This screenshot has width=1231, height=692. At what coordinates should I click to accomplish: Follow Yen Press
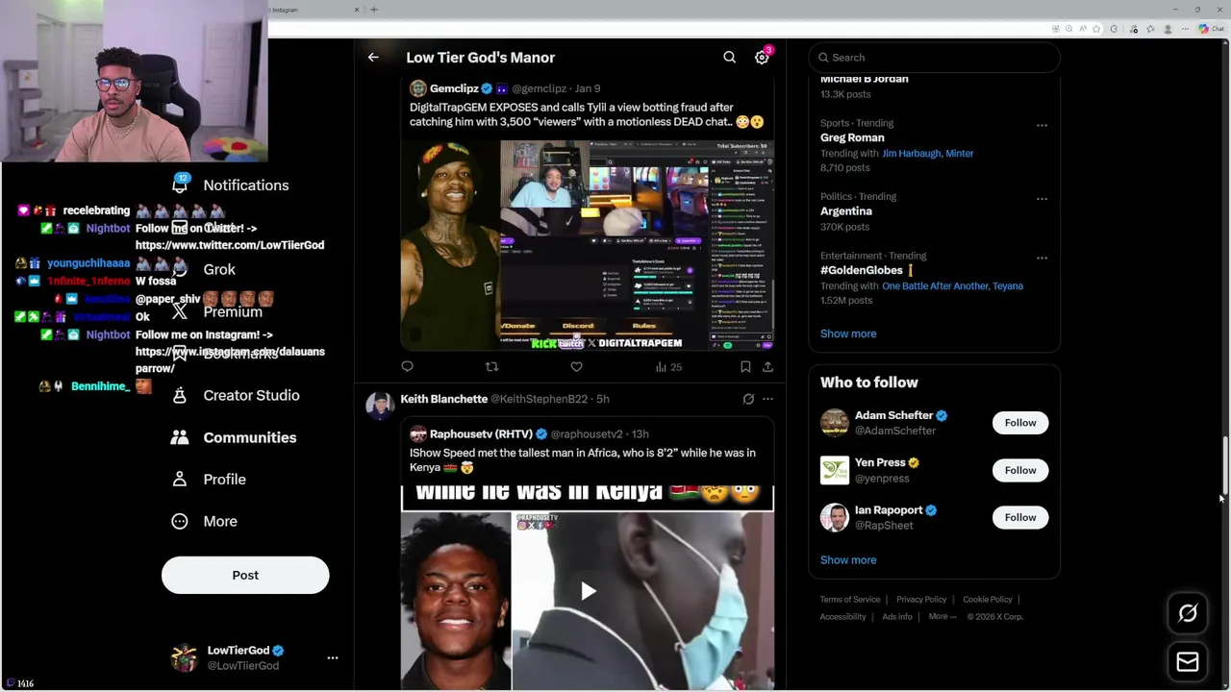(x=1020, y=470)
